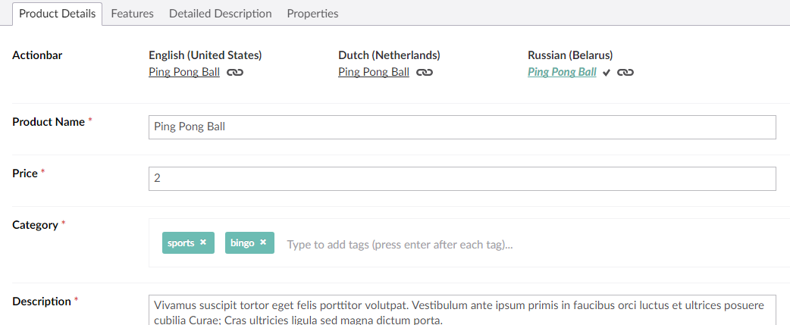Click link icon next to Dutch Ping Pong Ball

point(425,73)
